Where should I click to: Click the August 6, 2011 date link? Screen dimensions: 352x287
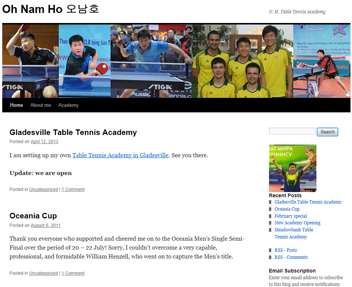(46, 225)
